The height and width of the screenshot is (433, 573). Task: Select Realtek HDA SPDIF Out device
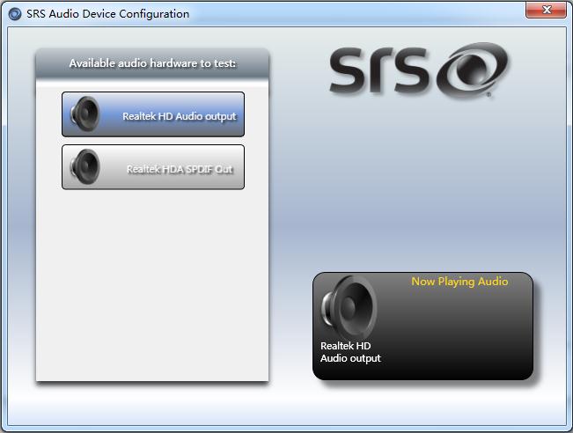(x=153, y=167)
